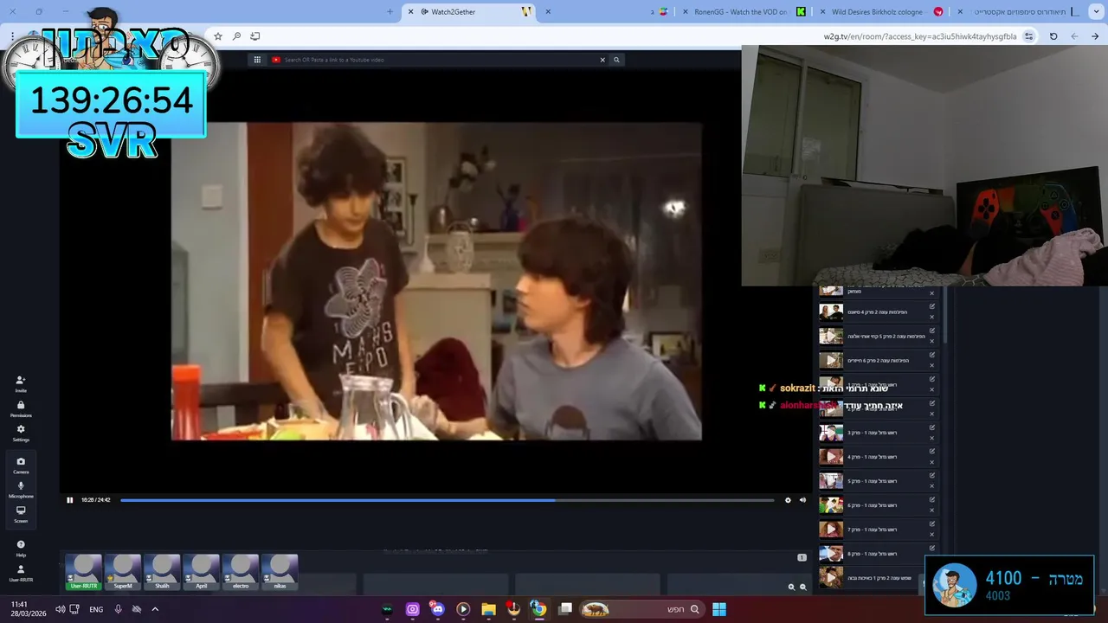Mute the player volume speaker icon
Screen dimensions: 1108x623
pos(802,500)
